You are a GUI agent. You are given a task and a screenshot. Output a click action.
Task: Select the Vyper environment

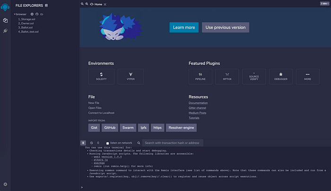pyautogui.click(x=131, y=77)
